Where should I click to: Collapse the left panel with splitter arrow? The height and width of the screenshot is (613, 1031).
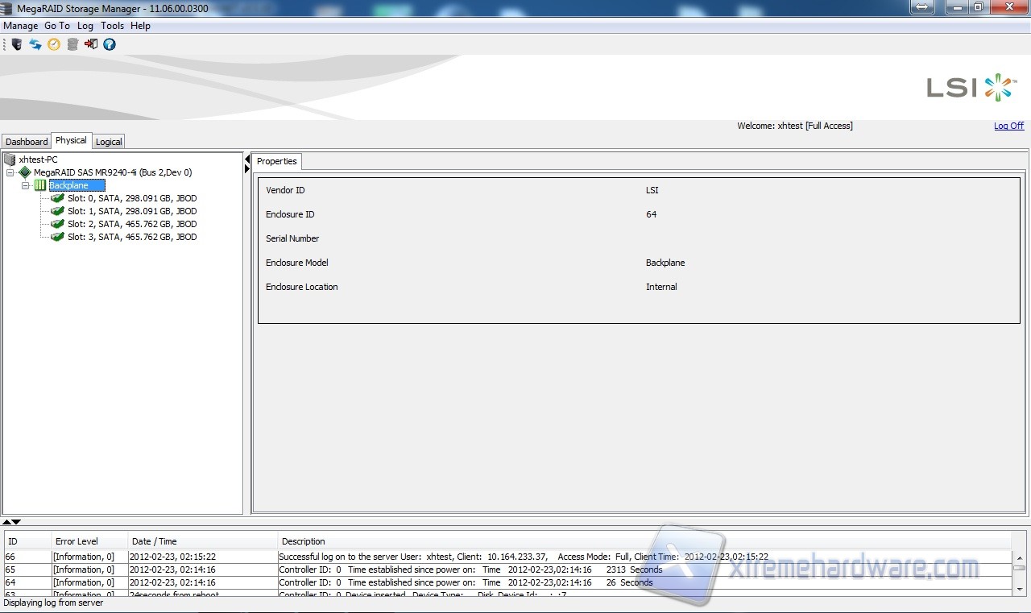coord(247,159)
